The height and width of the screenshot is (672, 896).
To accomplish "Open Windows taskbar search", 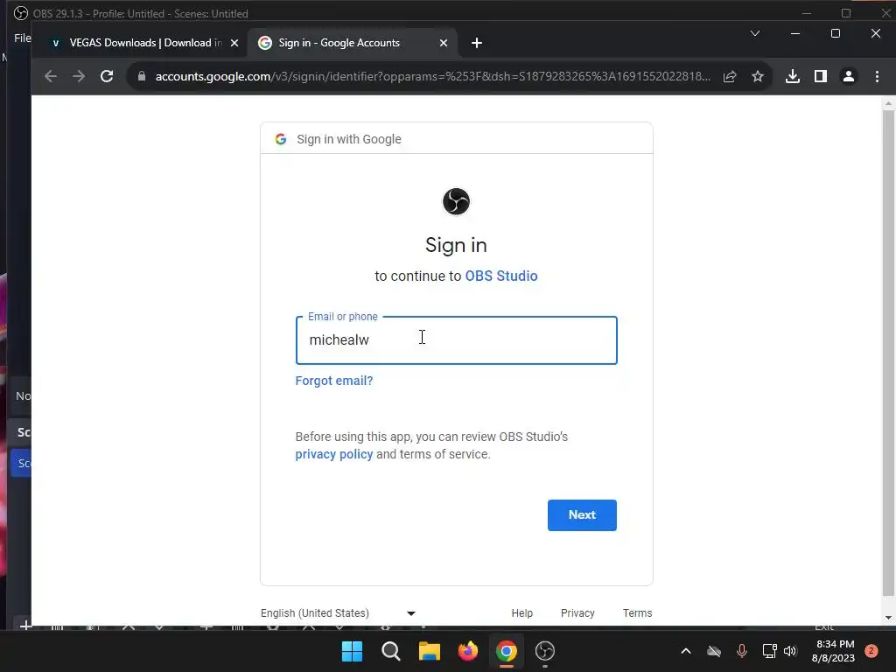I will coord(391,651).
